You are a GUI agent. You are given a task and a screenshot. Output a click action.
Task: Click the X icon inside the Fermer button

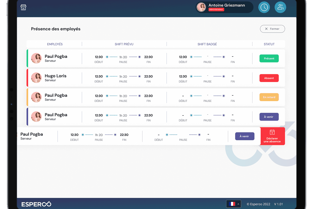coord(266,29)
